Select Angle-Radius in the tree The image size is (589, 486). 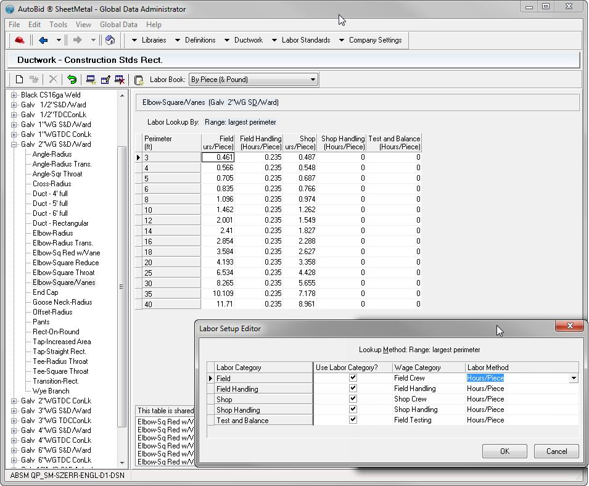pyautogui.click(x=52, y=154)
